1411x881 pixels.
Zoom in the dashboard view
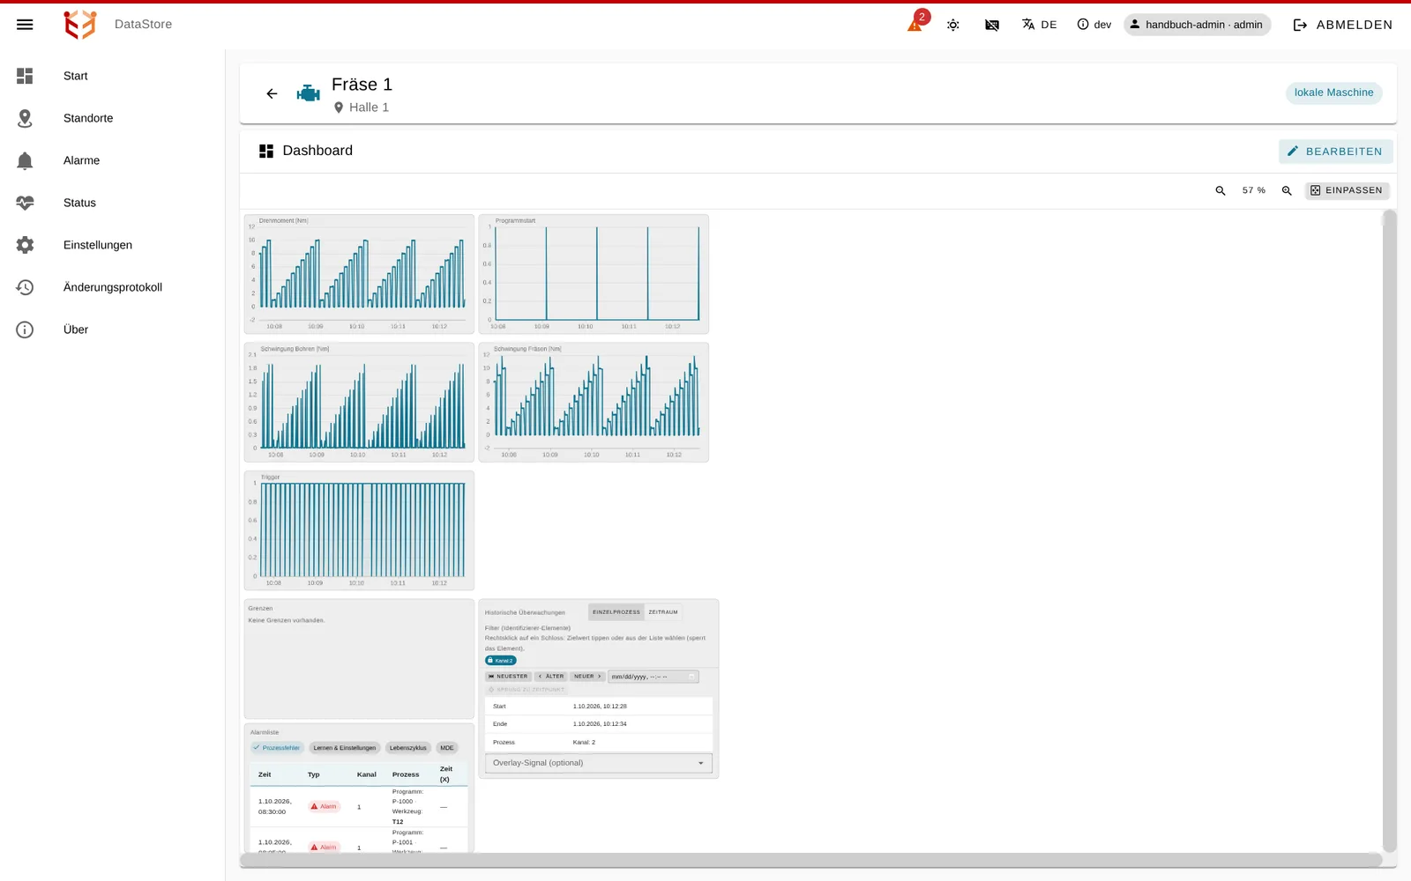[1287, 190]
